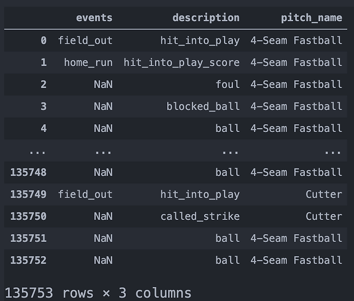354x301 pixels.
Task: Click the called_strike description cell
Action: coord(200,217)
